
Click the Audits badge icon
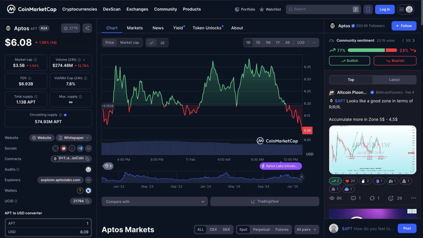(x=88, y=169)
